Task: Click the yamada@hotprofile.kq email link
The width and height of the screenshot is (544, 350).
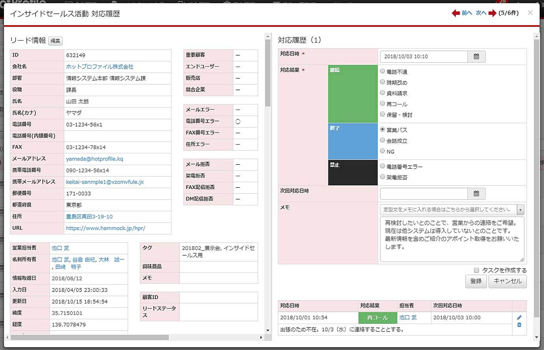Action: point(95,159)
